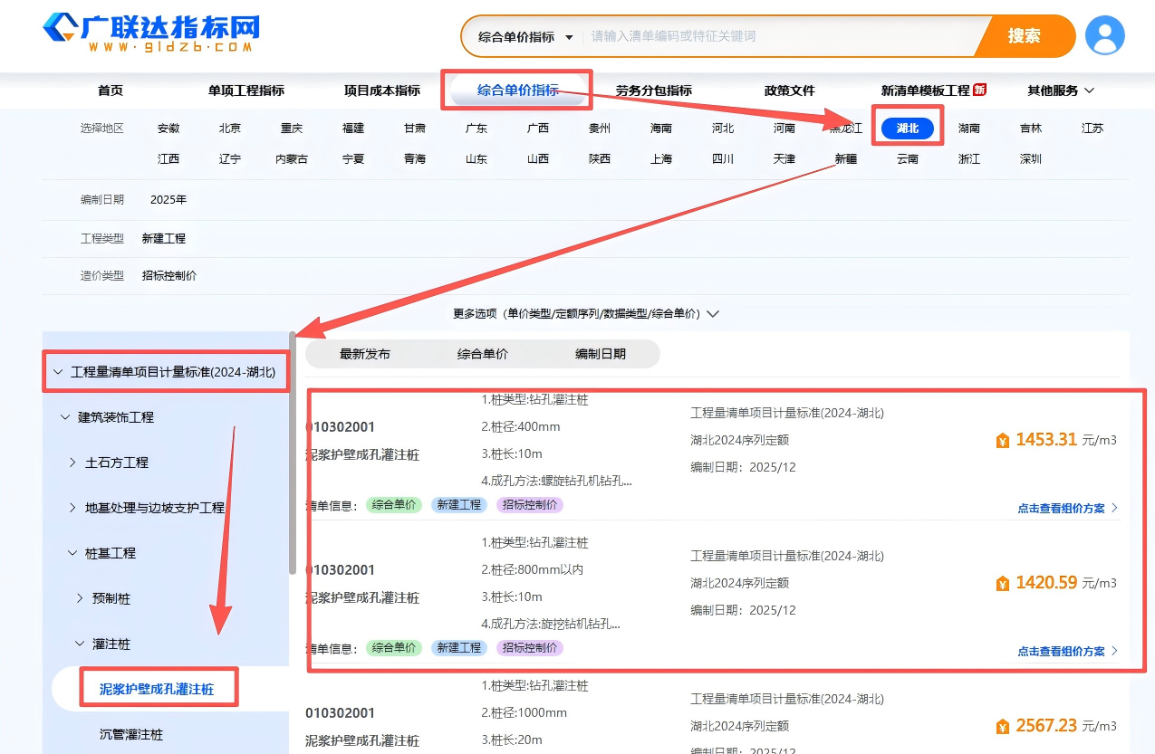Collapse the 灌注桩 tree node
This screenshot has height=754, width=1155.
[80, 644]
